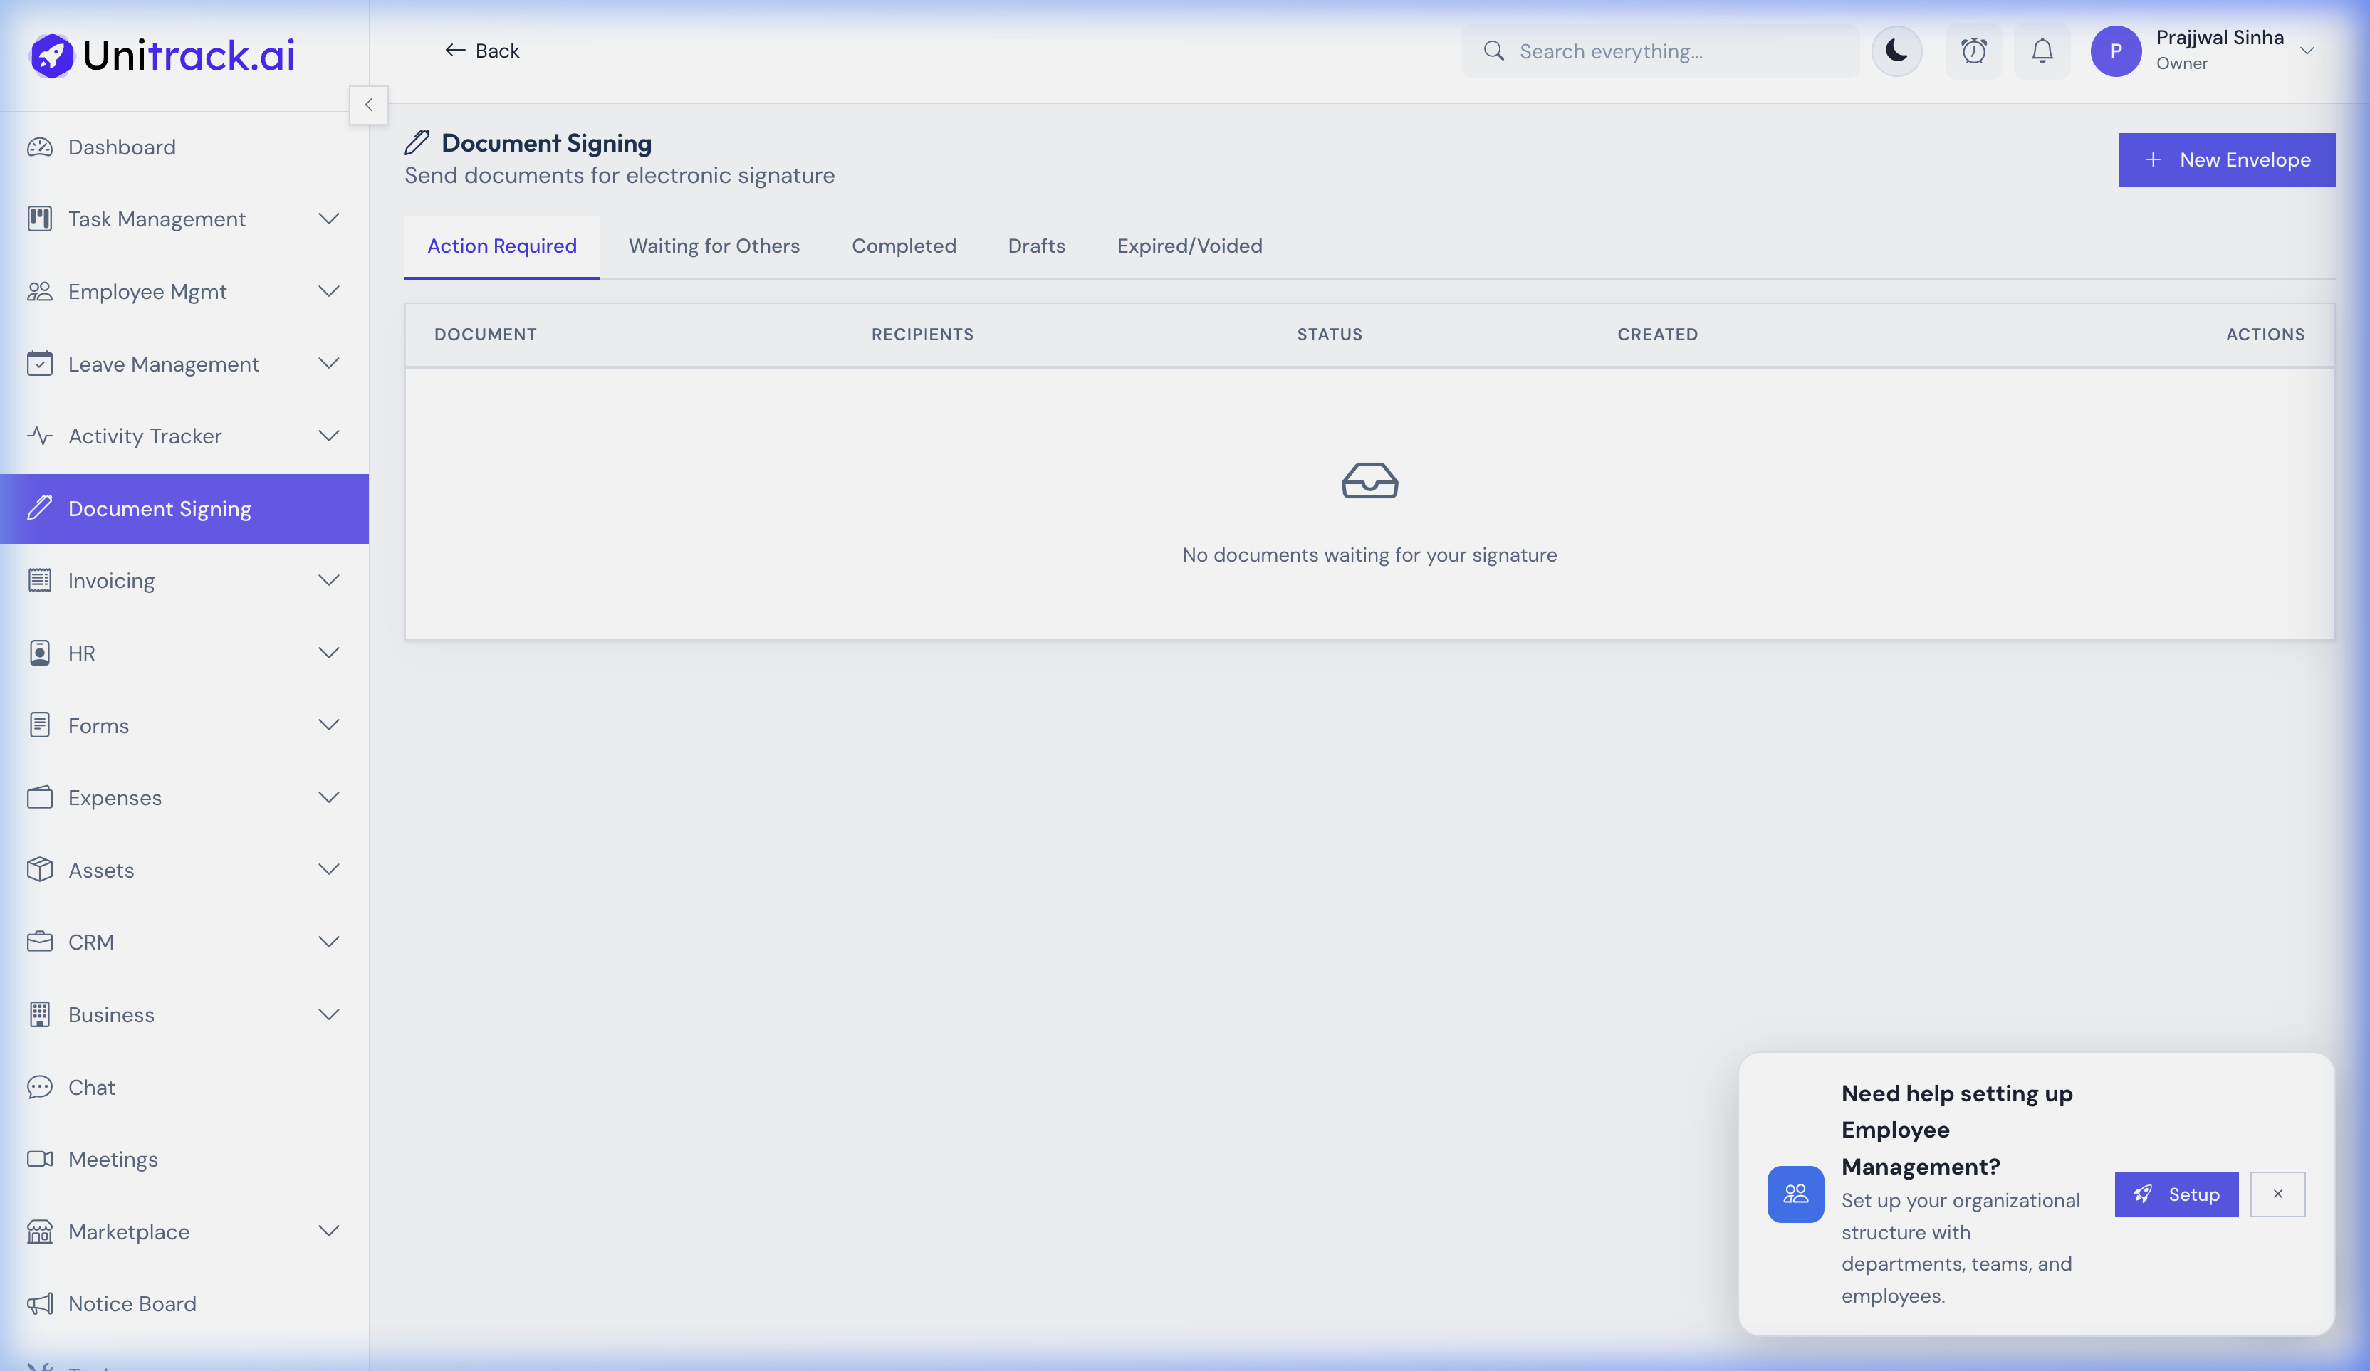Collapse the sidebar with the chevron
Viewport: 2370px width, 1371px height.
369,105
